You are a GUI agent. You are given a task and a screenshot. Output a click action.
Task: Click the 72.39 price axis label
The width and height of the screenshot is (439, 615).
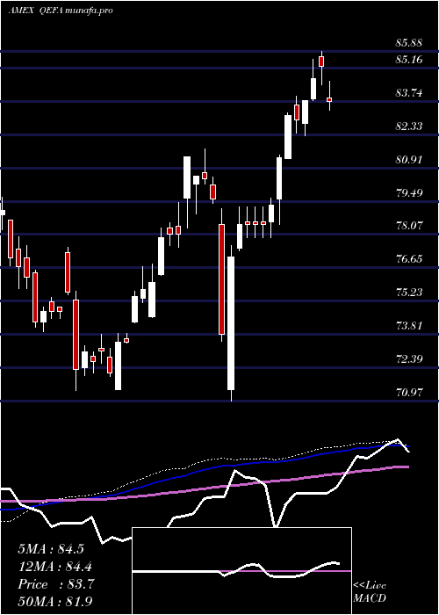(409, 358)
